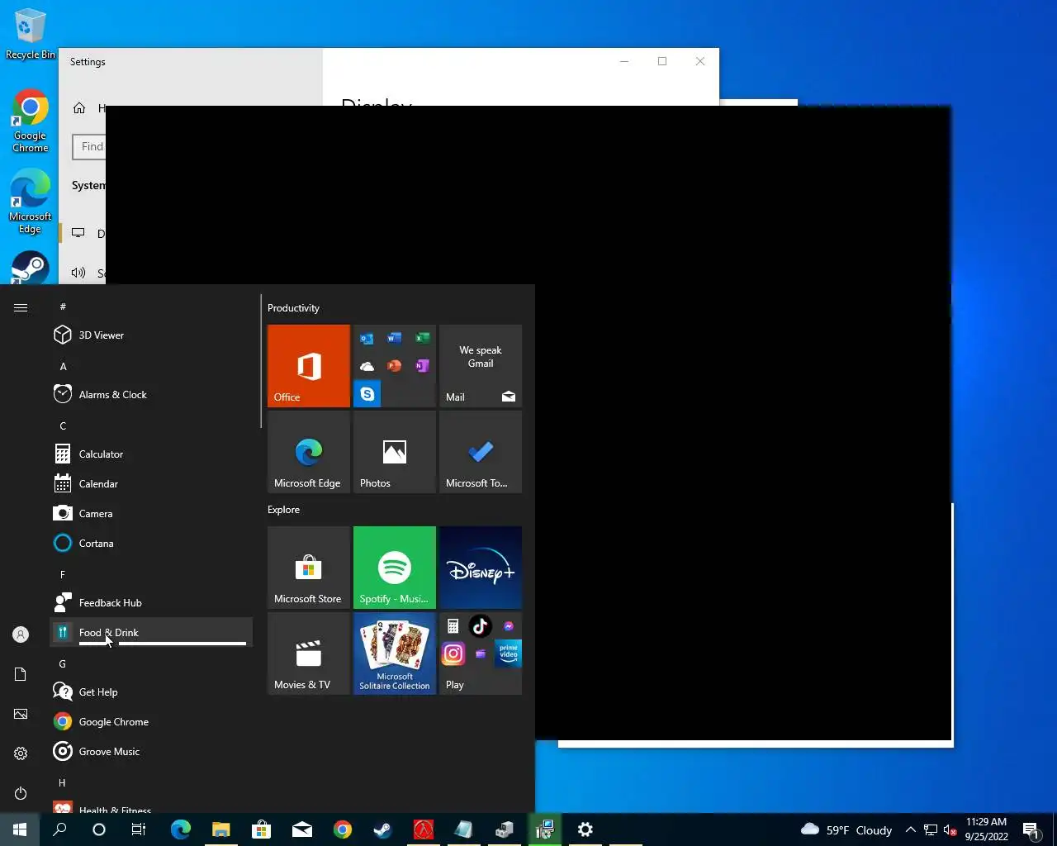Open Feedback Hub app
Screen dimensions: 1057x846
pos(151,602)
